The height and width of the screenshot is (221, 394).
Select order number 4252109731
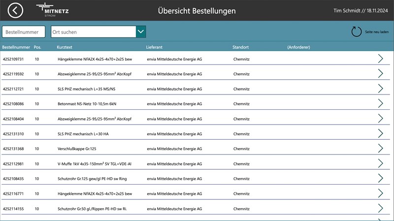pyautogui.click(x=13, y=59)
